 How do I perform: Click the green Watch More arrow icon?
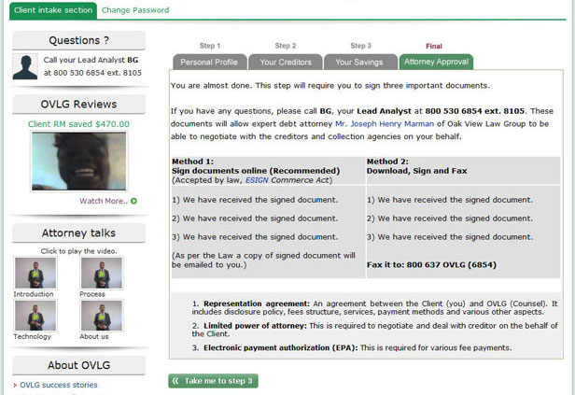point(133,201)
